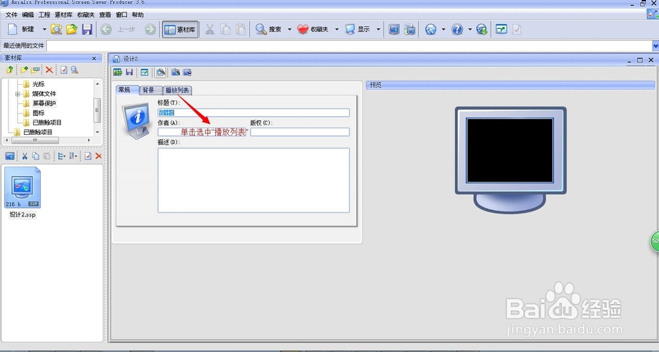Toggle the 素材库 library panel button

180,30
